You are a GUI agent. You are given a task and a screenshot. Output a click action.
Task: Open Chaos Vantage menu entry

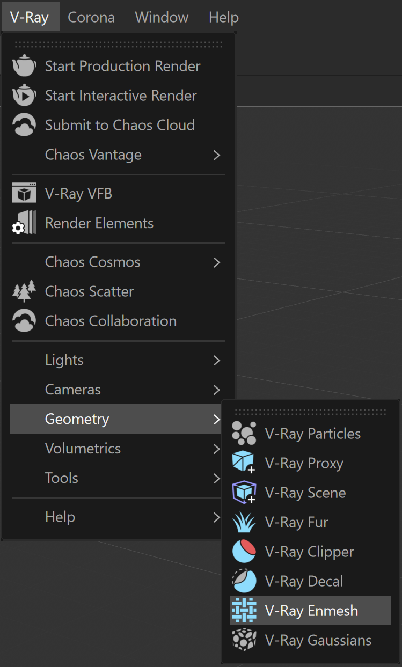pyautogui.click(x=117, y=155)
